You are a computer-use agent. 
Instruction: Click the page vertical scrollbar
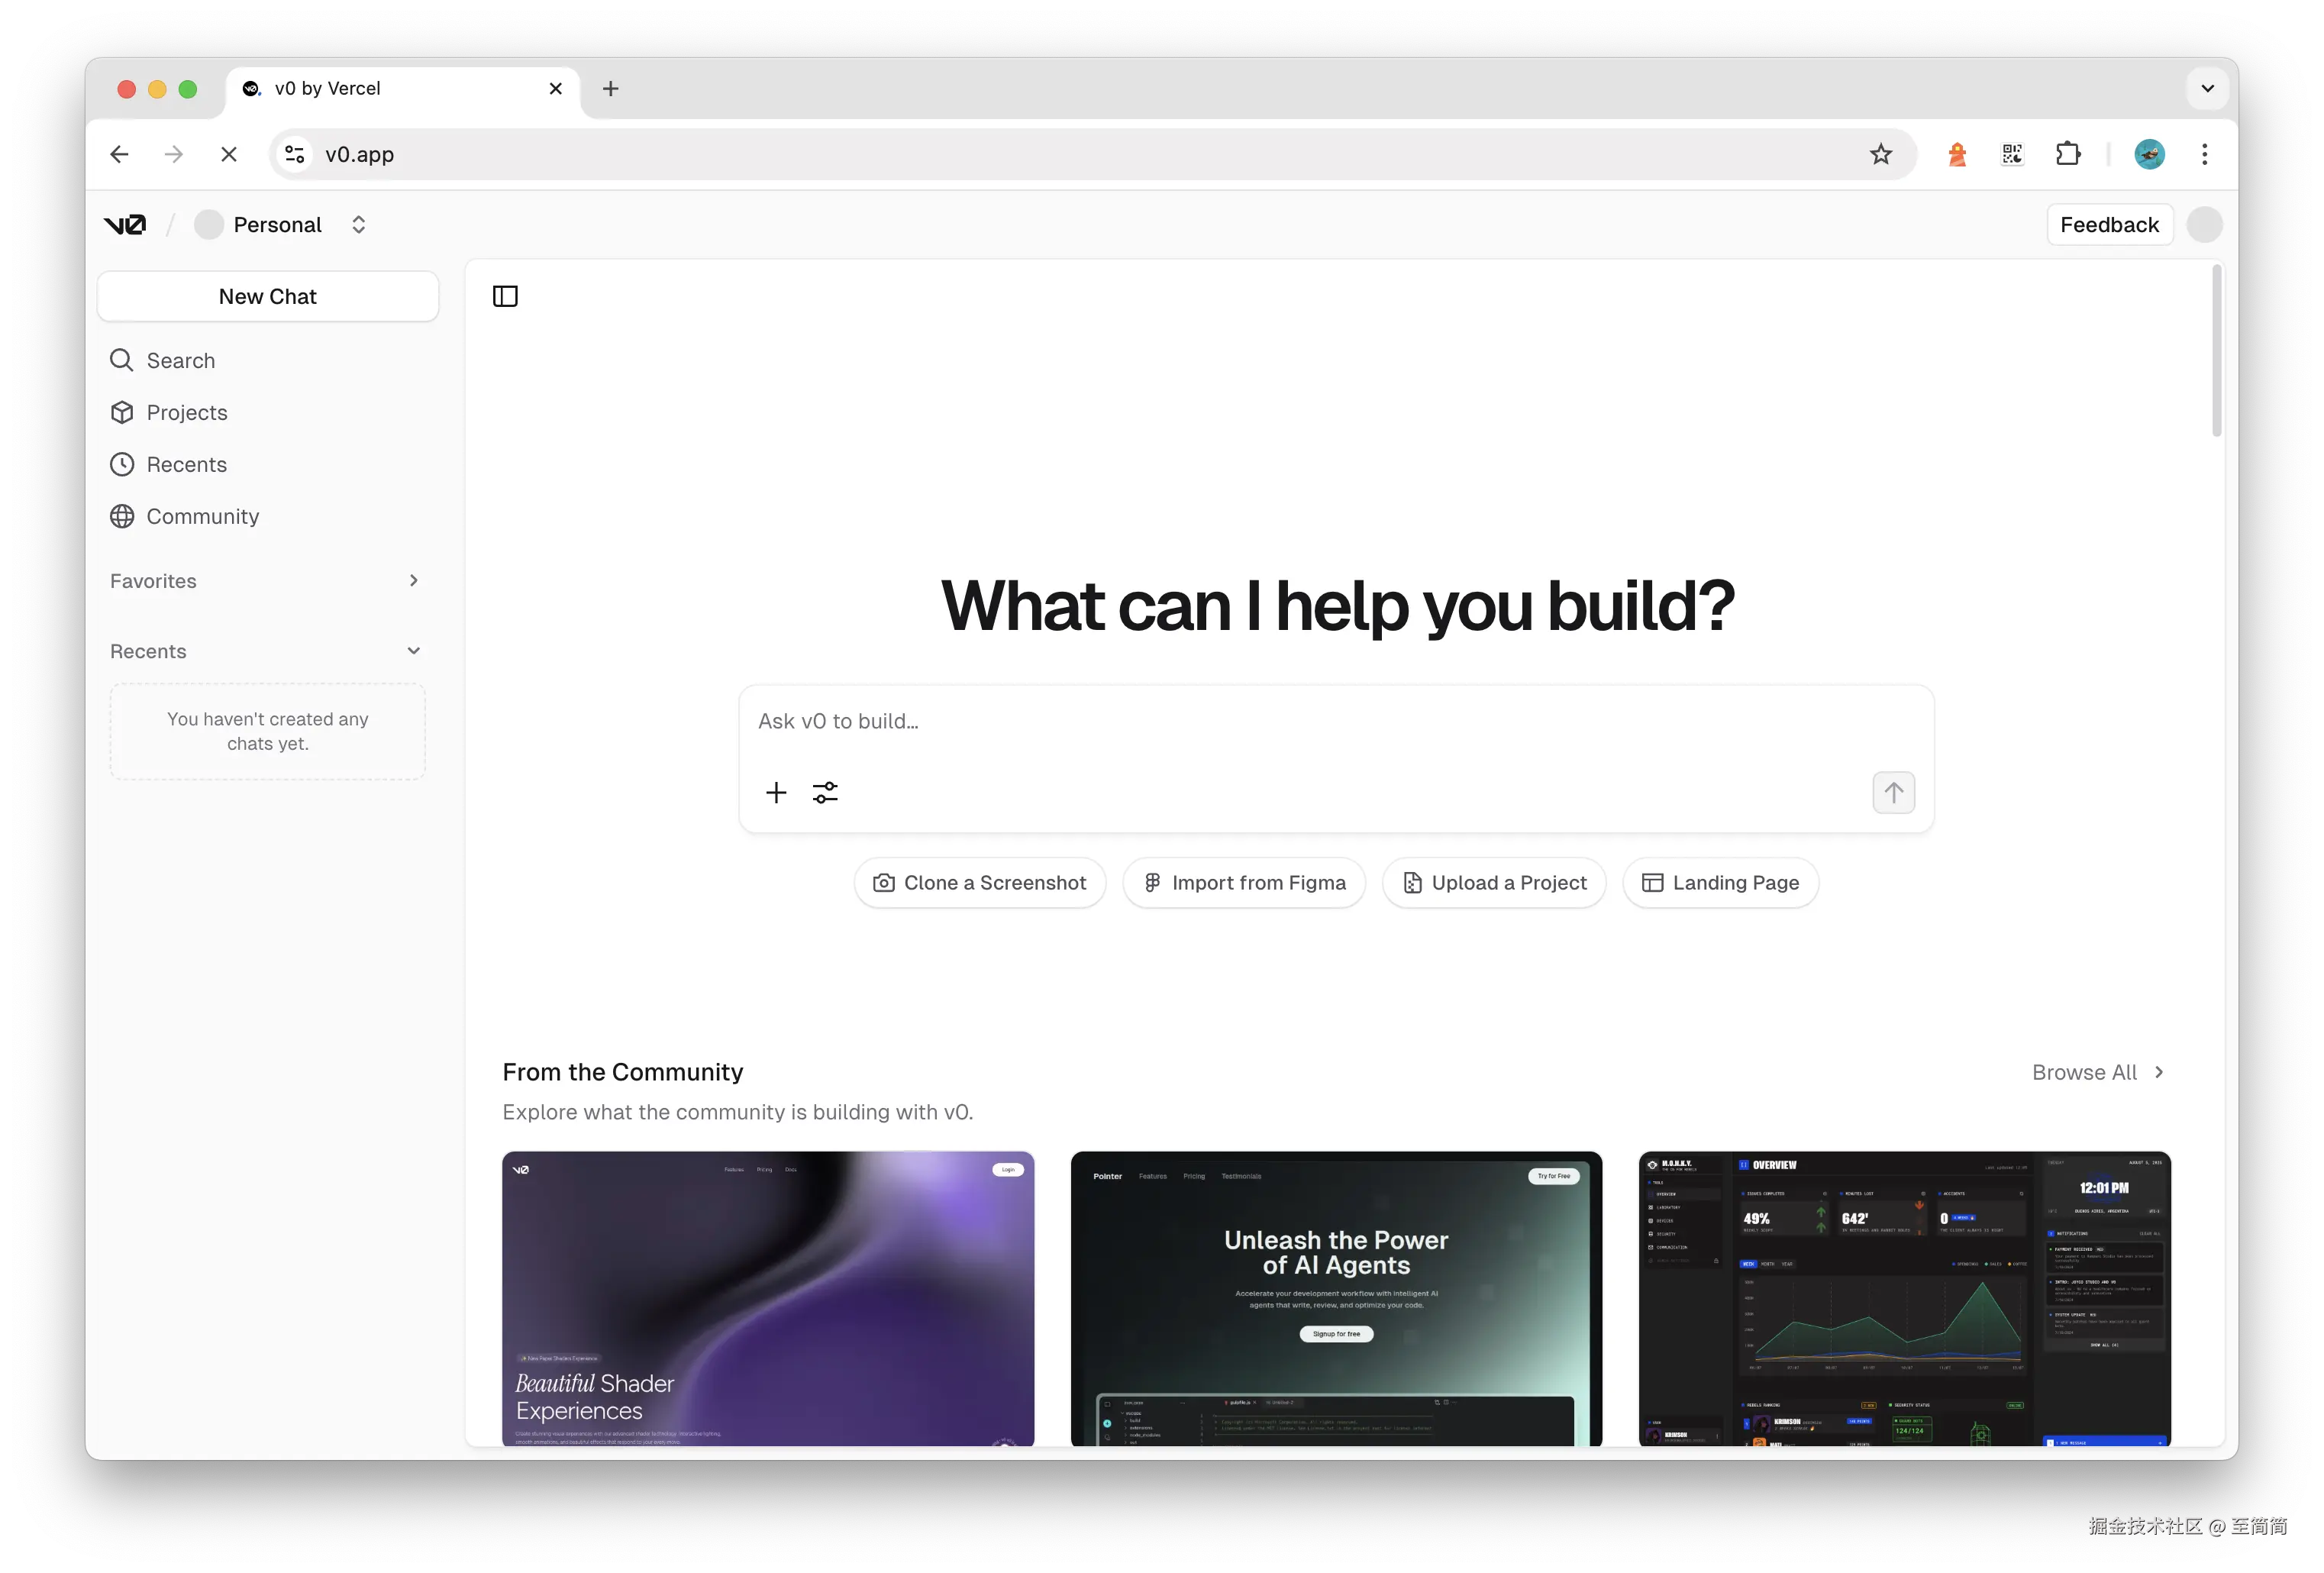point(2216,350)
